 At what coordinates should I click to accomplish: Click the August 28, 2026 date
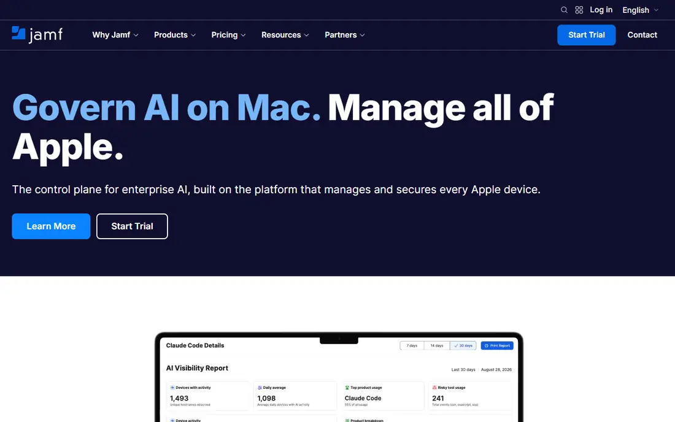pos(496,369)
